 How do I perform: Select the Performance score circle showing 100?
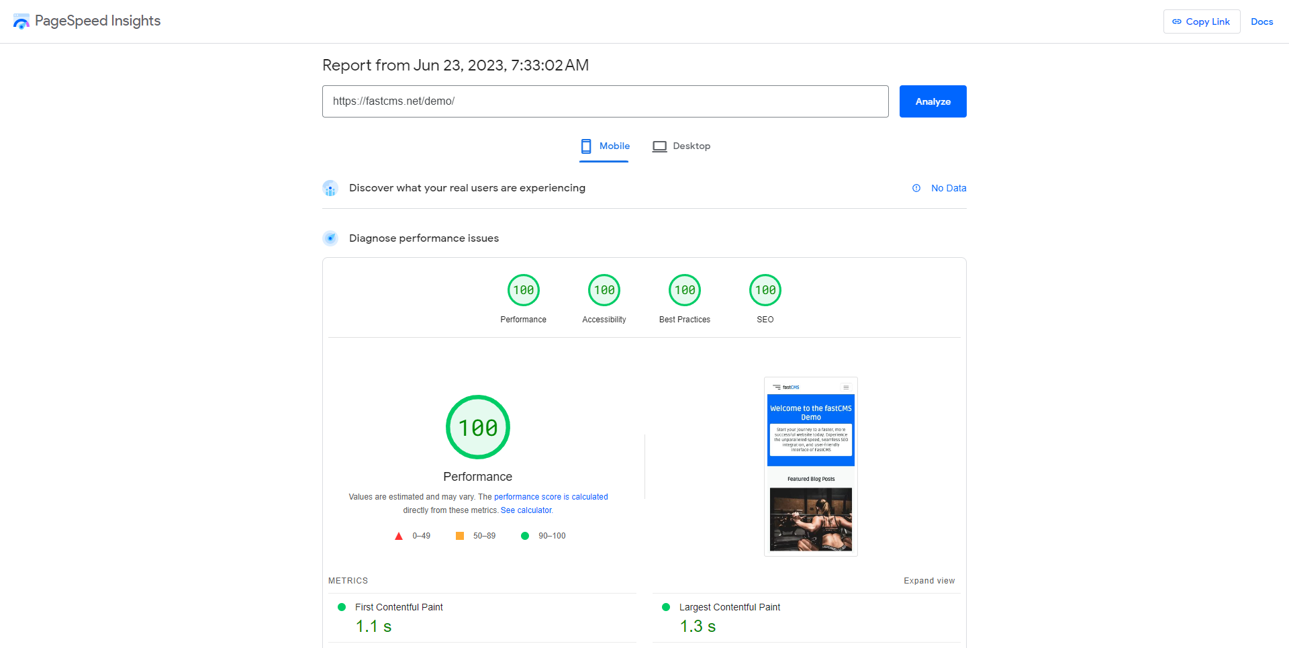[477, 427]
